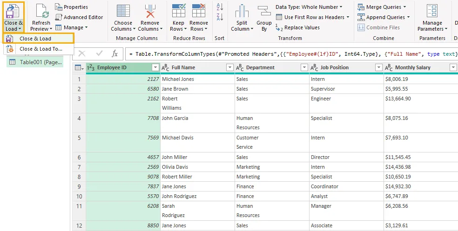Click the cell containing Michael Jones
The image size is (458, 231).
click(197, 79)
